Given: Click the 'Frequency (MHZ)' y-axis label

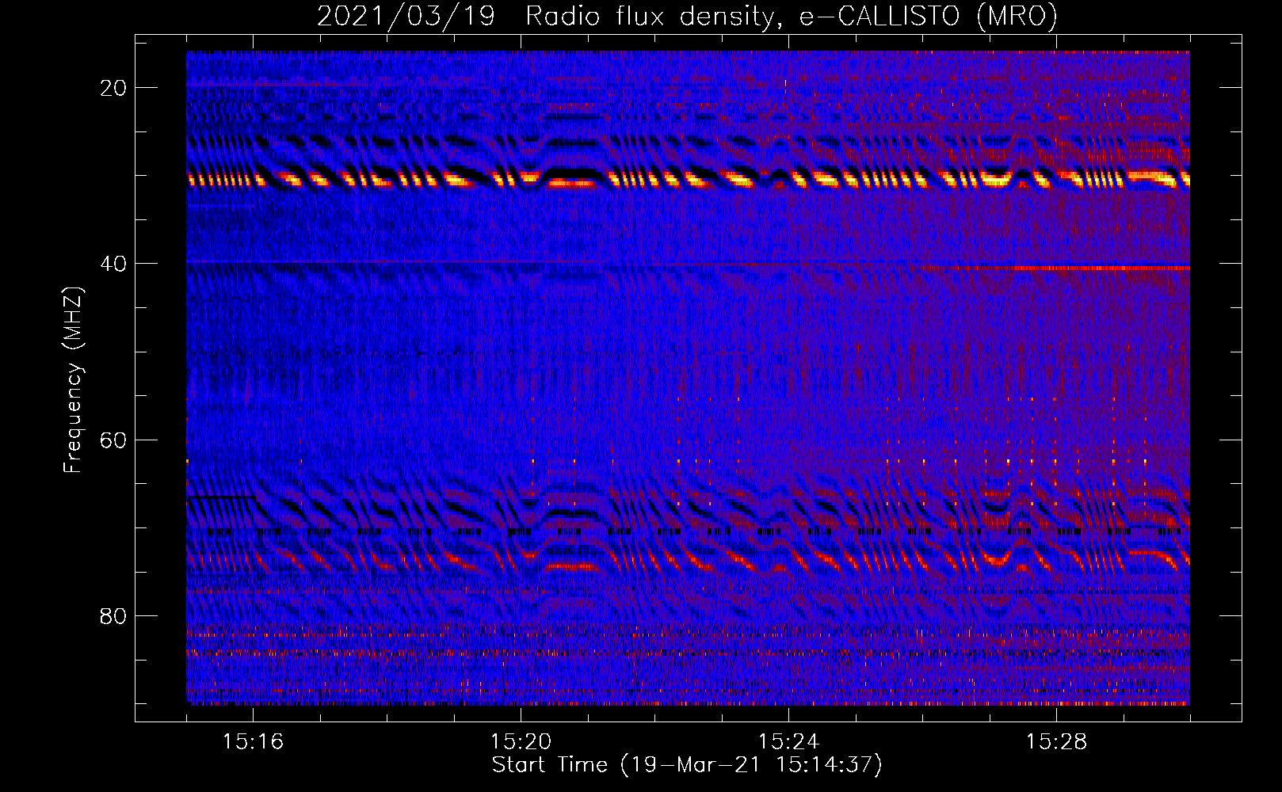Looking at the screenshot, I should (73, 380).
